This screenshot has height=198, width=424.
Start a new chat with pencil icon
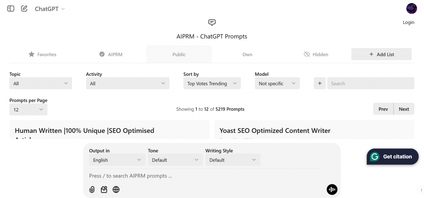(24, 9)
